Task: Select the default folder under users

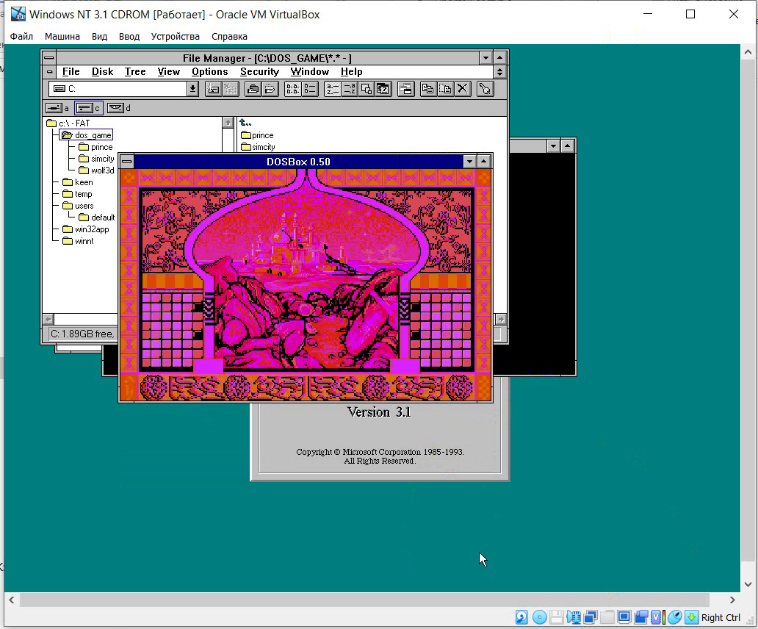Action: click(x=97, y=218)
